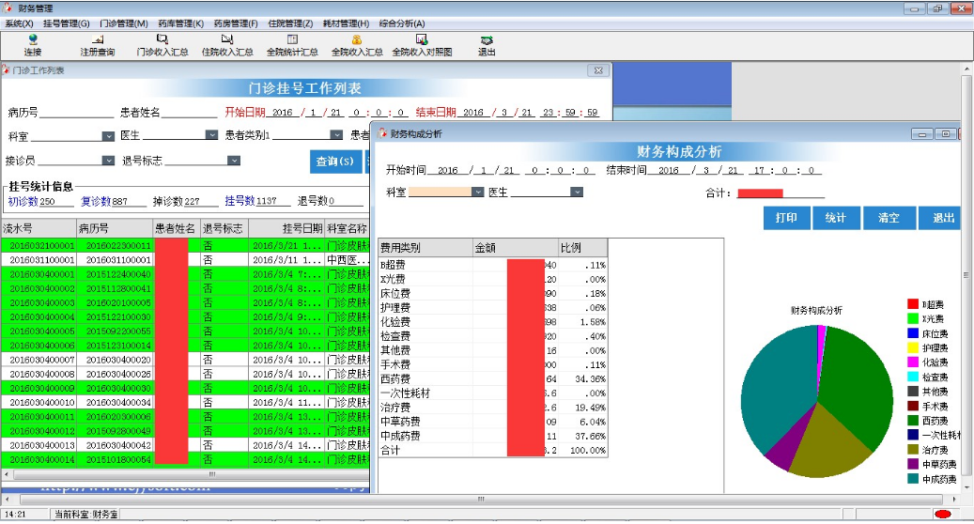The image size is (974, 524).
Task: Click the red status indicator in status bar
Action: pyautogui.click(x=943, y=514)
